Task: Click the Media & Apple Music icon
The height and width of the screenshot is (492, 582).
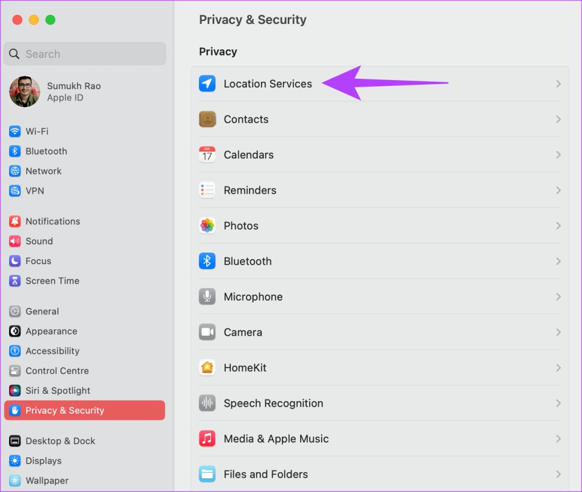Action: point(207,439)
